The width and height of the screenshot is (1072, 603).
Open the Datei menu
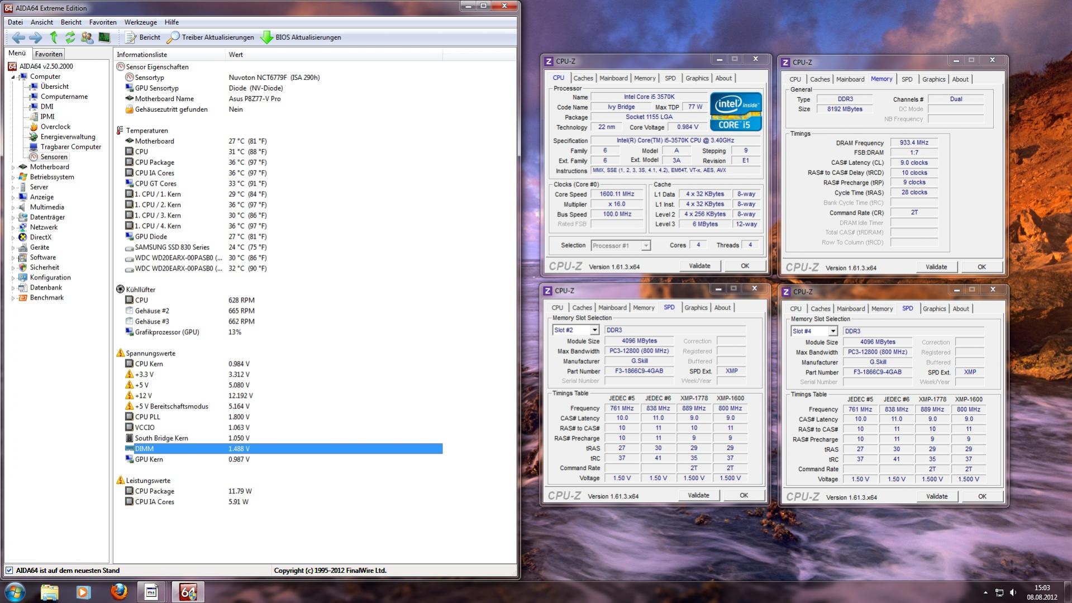pos(15,22)
